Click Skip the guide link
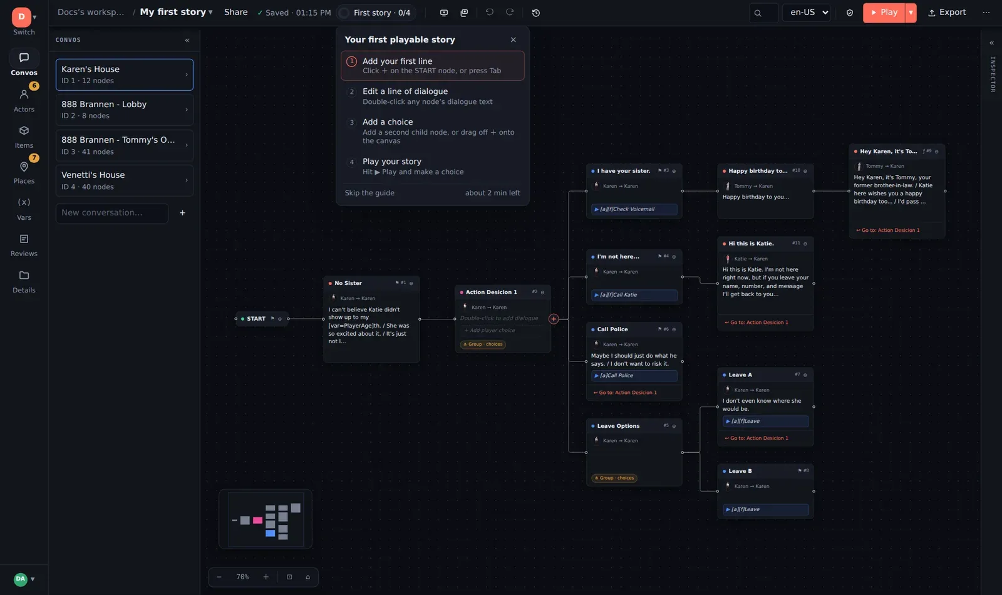The height and width of the screenshot is (595, 1002). pyautogui.click(x=369, y=193)
